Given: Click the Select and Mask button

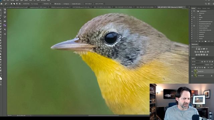Looking at the screenshot, I should [100, 4].
